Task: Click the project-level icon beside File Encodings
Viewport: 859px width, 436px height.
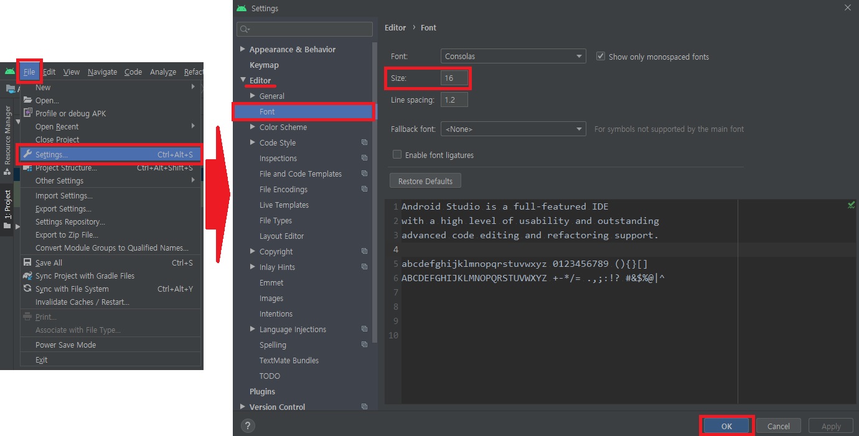Action: click(x=365, y=189)
